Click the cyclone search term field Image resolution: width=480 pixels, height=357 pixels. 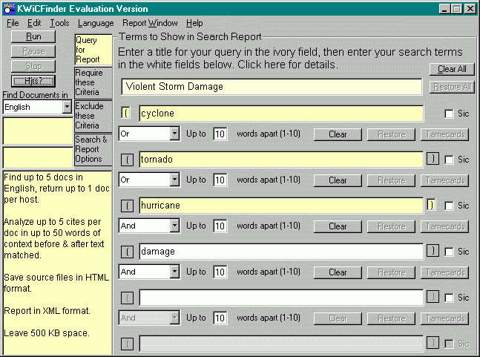tap(281, 114)
